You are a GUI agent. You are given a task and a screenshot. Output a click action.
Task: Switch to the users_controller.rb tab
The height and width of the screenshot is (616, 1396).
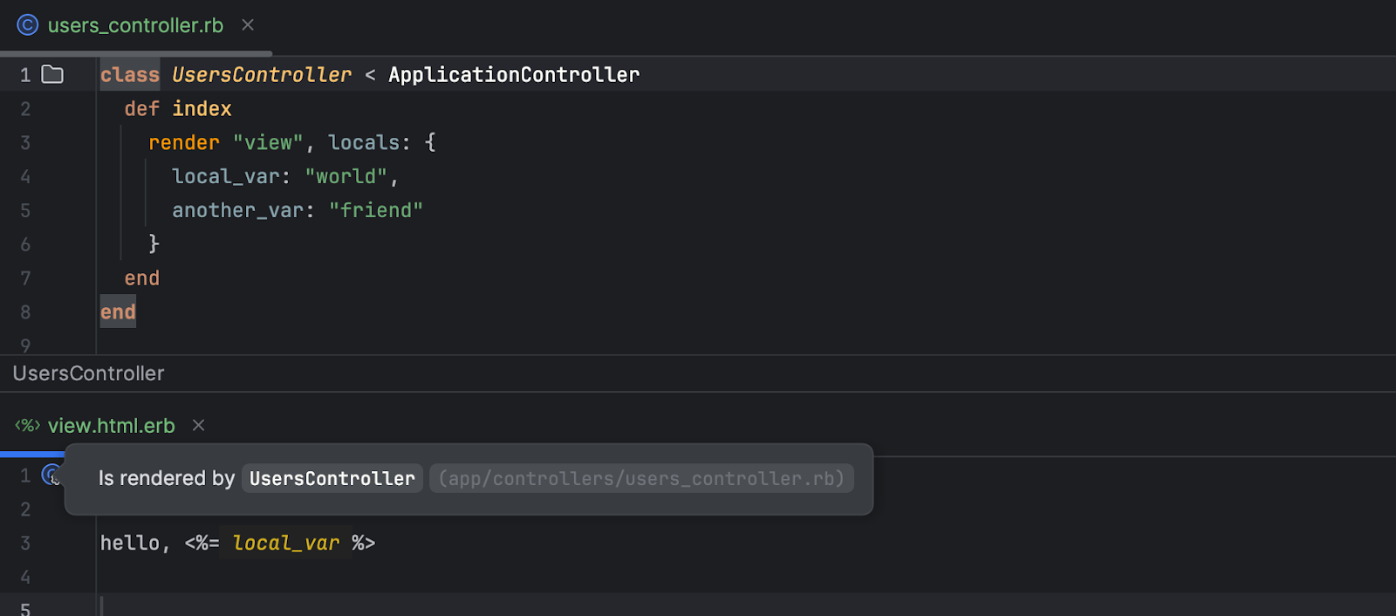tap(135, 26)
